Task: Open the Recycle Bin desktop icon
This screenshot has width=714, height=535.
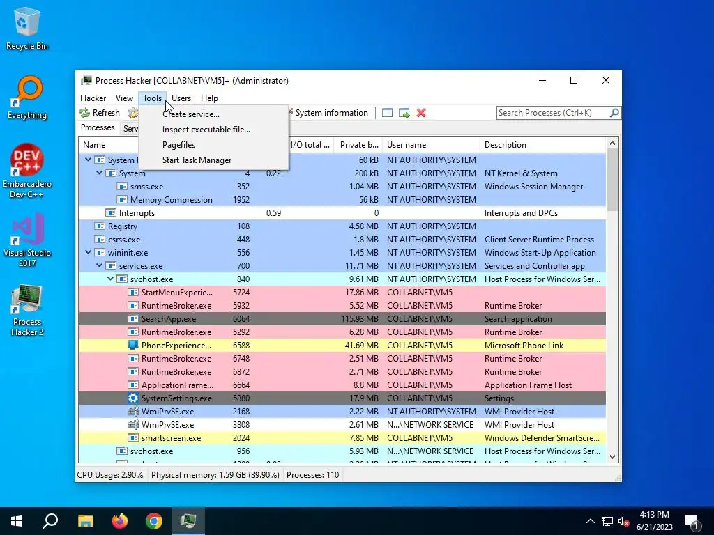Action: pos(26,29)
